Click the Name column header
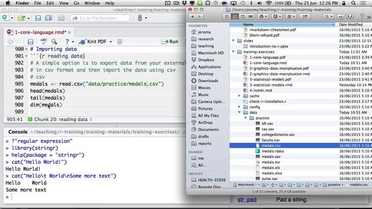The image size is (372, 209). 282,24
